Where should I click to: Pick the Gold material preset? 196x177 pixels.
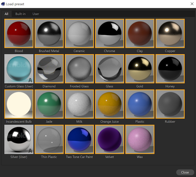pyautogui.click(x=140, y=69)
